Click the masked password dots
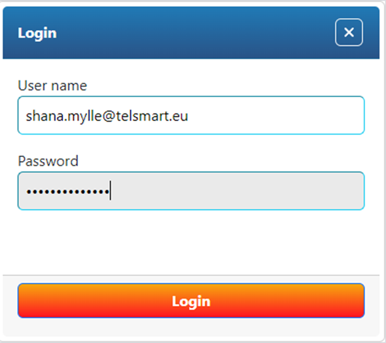Screen dimensions: 386x343 tap(67, 192)
